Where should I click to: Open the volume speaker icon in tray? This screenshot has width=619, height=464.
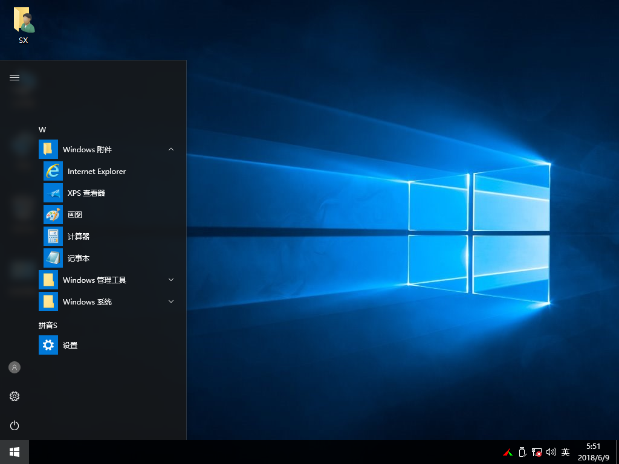(x=551, y=452)
